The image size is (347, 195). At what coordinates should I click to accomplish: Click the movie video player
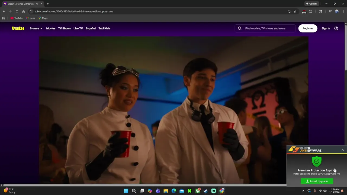(173, 110)
